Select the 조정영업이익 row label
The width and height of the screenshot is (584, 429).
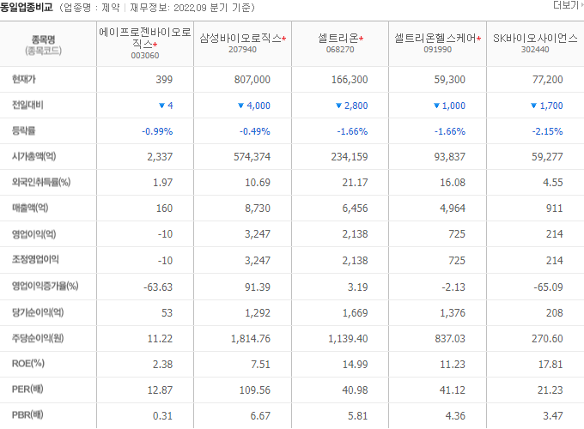click(x=35, y=259)
